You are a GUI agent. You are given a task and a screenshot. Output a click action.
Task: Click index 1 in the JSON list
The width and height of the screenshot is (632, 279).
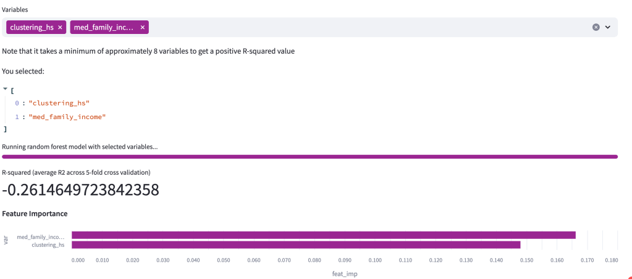[x=17, y=116]
